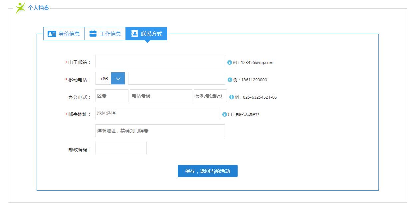Image resolution: width=415 pixels, height=208 pixels.
Task: Click the 个人档案 logo icon
Action: pos(20,8)
